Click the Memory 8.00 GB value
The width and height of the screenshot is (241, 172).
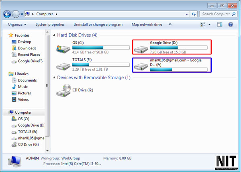(x=125, y=158)
